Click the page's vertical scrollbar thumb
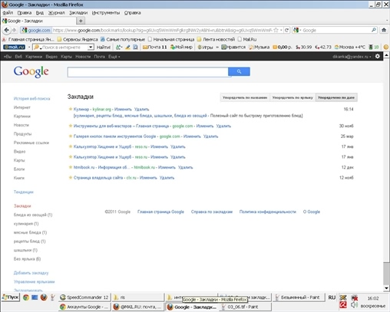Image resolution: width=390 pixels, height=312 pixels. (x=386, y=274)
